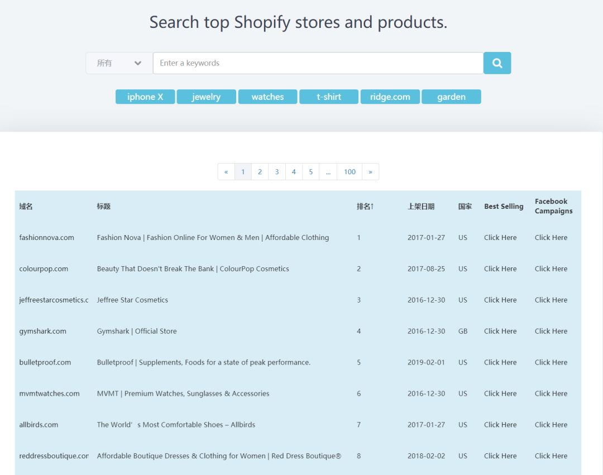Viewport: 603px width, 475px height.
Task: Sort table by 排名 column header
Action: tap(365, 207)
